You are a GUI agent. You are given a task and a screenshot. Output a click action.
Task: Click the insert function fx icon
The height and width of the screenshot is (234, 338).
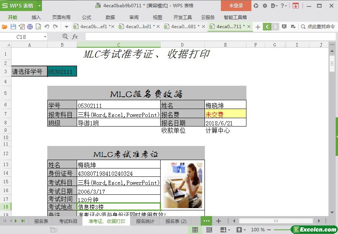coord(75,37)
